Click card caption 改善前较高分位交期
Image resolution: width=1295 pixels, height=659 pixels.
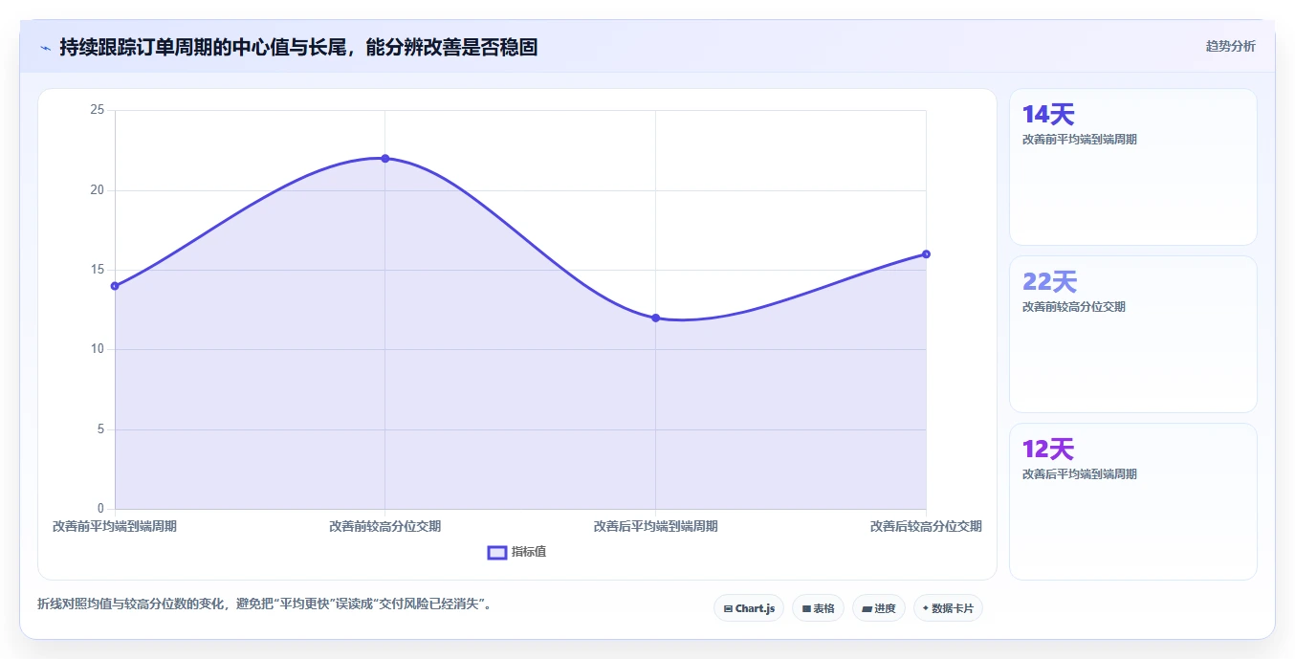(x=1074, y=307)
